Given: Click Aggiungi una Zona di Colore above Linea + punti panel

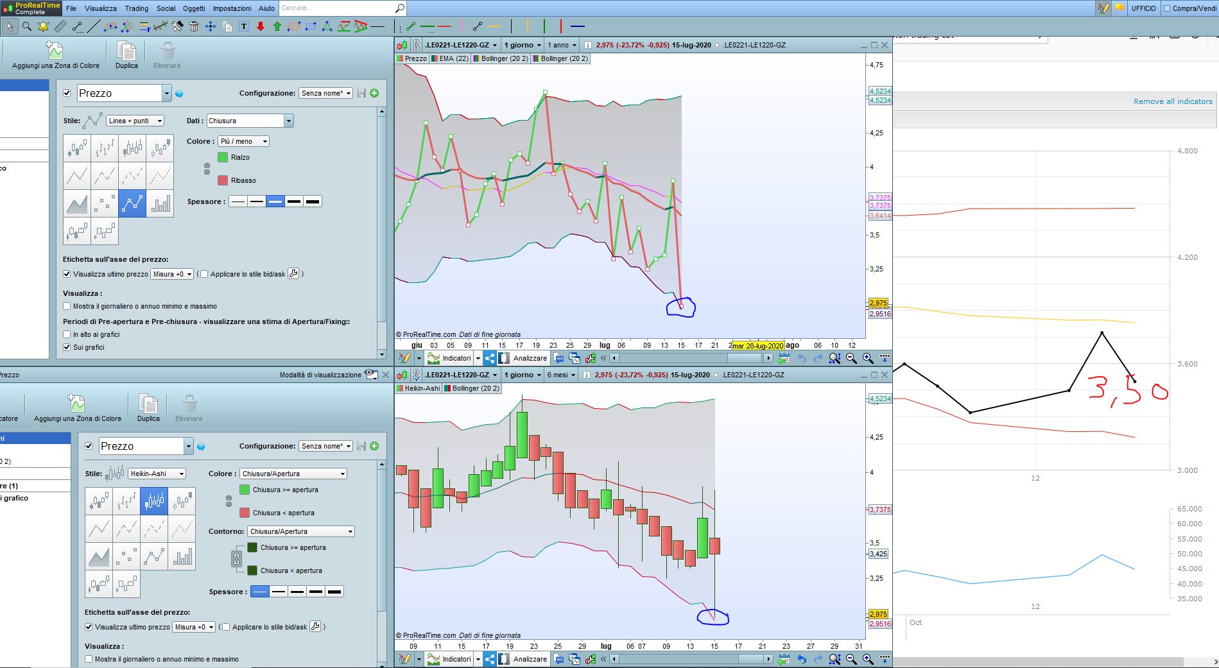Looking at the screenshot, I should 56,55.
